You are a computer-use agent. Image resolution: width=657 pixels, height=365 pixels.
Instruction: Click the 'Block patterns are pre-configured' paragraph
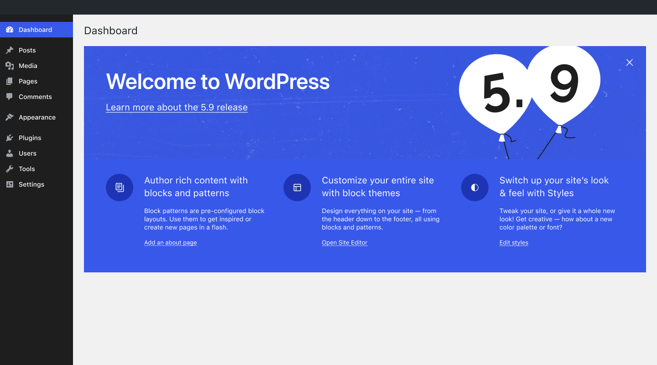204,219
